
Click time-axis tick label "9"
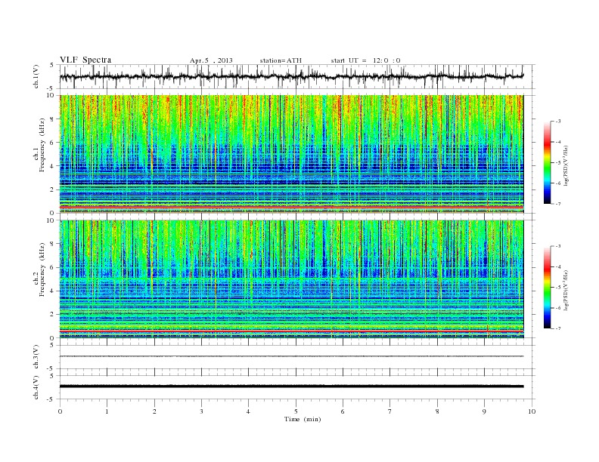pos(484,411)
